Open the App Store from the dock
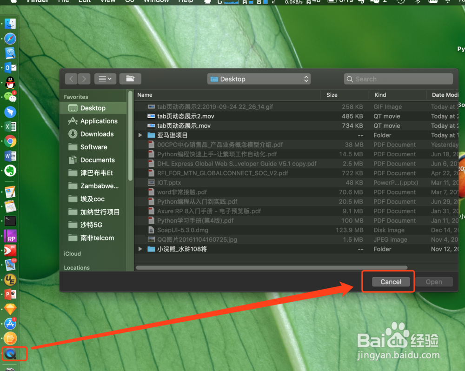This screenshot has width=465, height=371. (x=10, y=324)
